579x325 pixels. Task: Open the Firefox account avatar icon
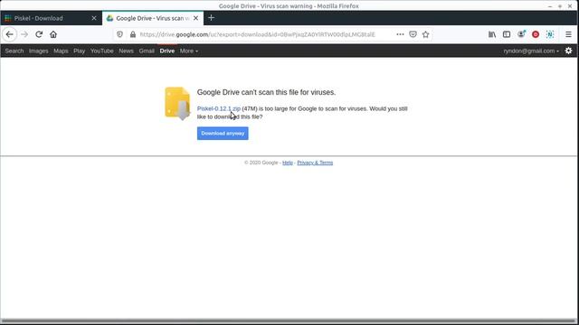coord(521,34)
